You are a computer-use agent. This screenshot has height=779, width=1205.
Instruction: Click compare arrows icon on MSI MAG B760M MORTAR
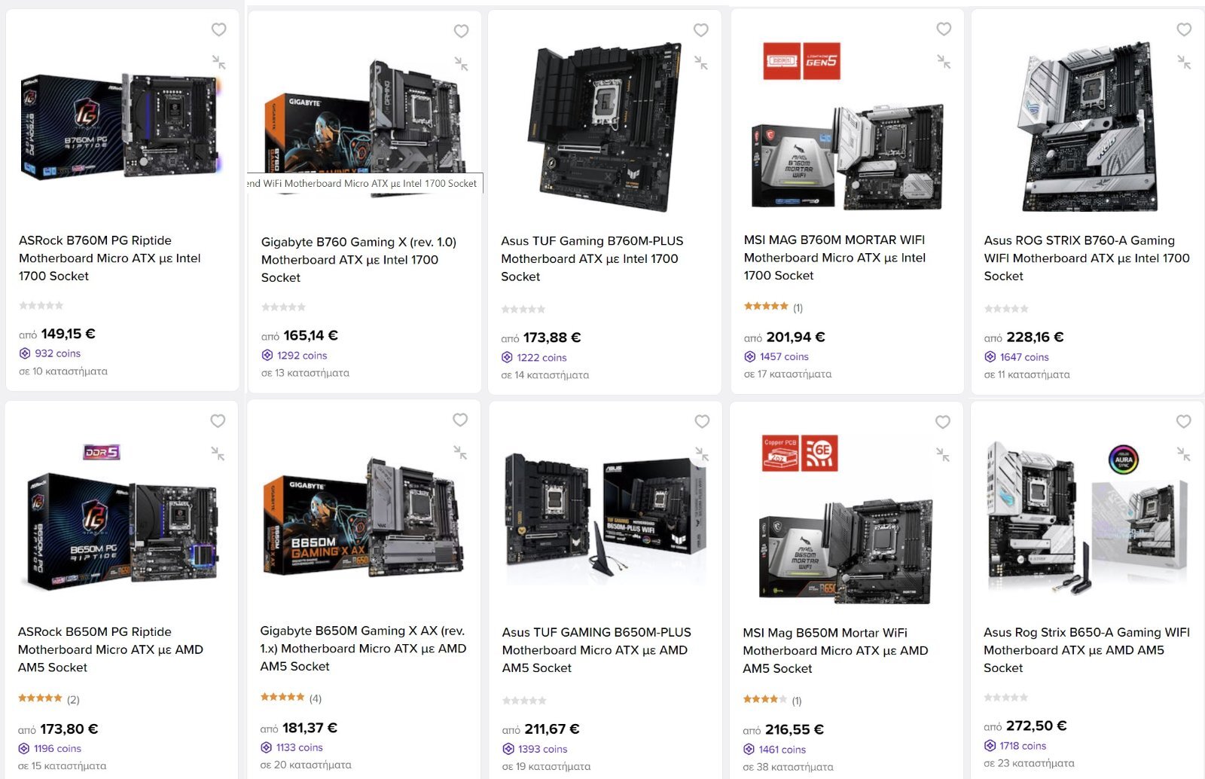click(x=944, y=62)
